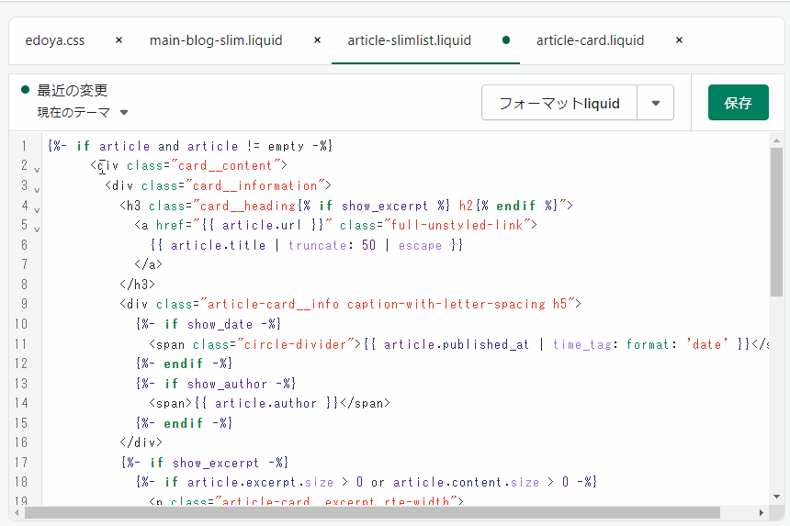Click the 最近の変更 label

pos(72,90)
